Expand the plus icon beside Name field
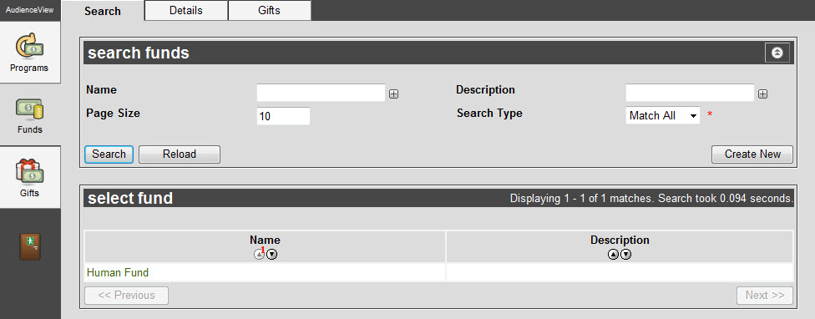 394,94
